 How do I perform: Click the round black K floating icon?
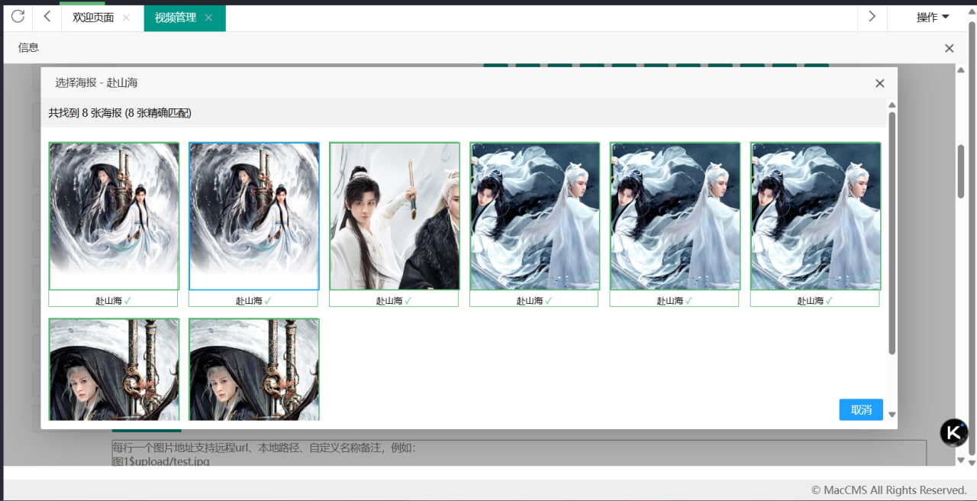coord(953,432)
